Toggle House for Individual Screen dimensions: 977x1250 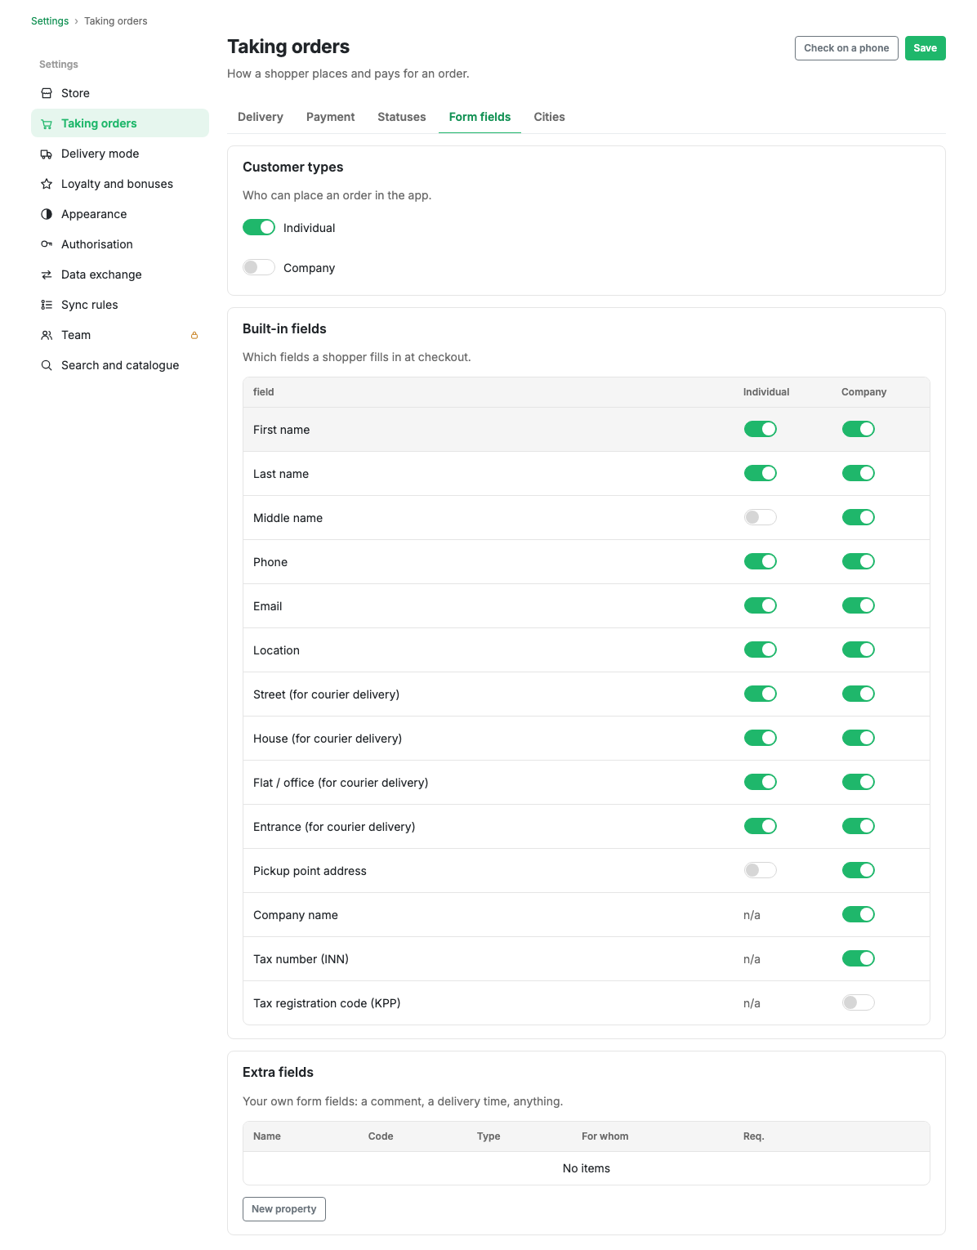coord(761,738)
